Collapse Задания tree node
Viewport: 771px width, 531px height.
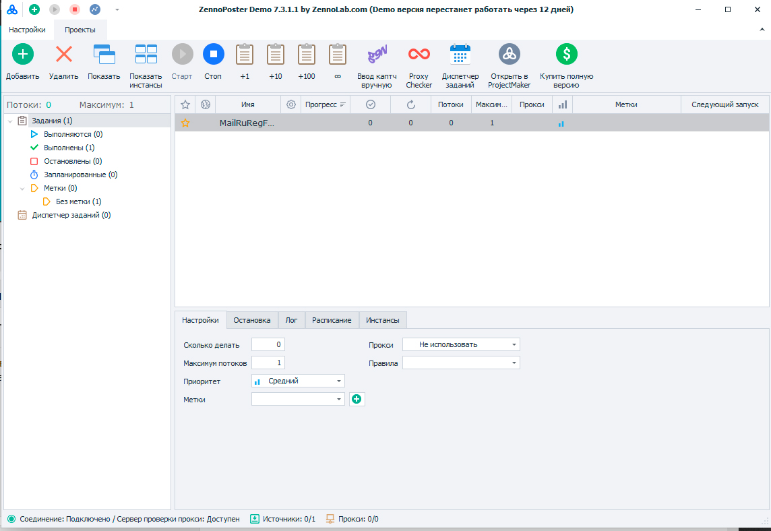coord(10,121)
